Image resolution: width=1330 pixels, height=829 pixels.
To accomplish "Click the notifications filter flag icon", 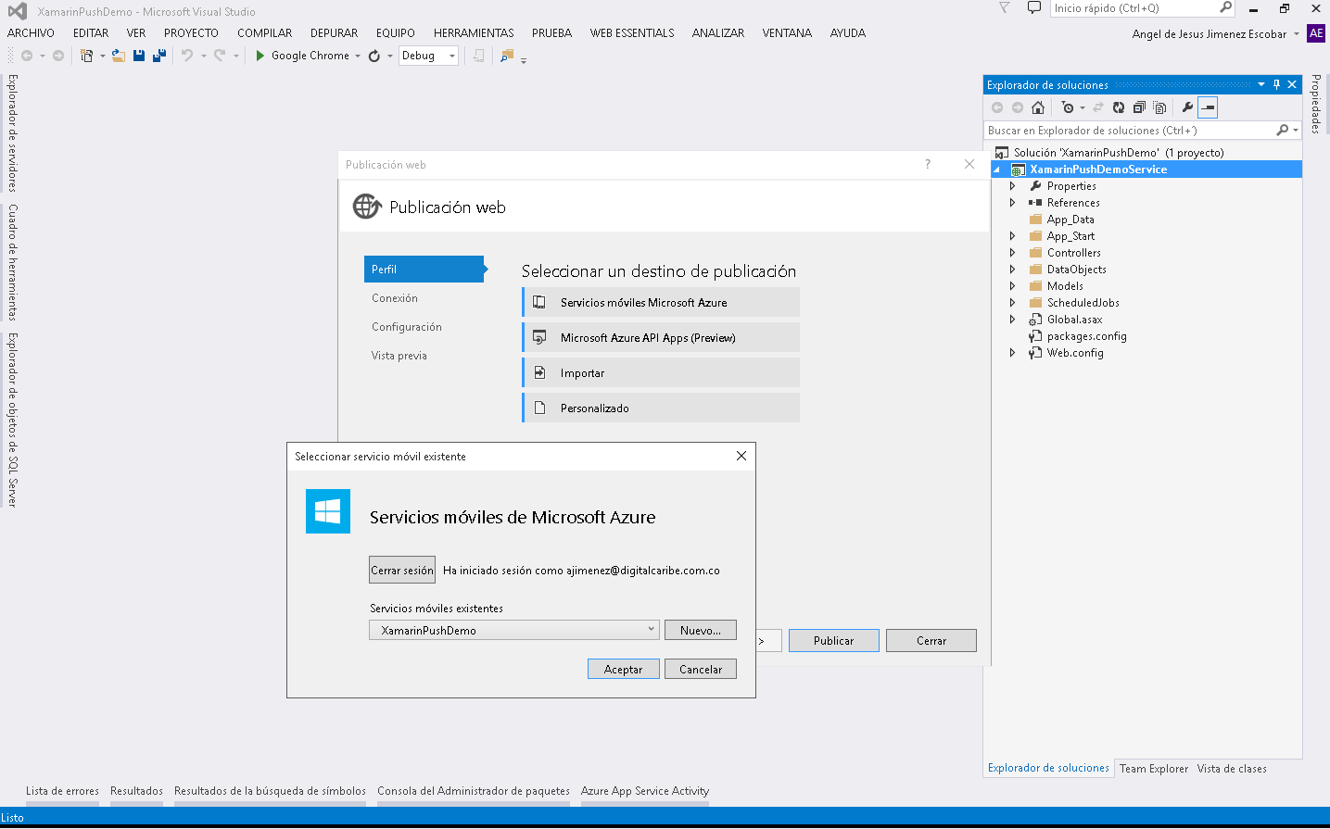I will tap(1004, 7).
